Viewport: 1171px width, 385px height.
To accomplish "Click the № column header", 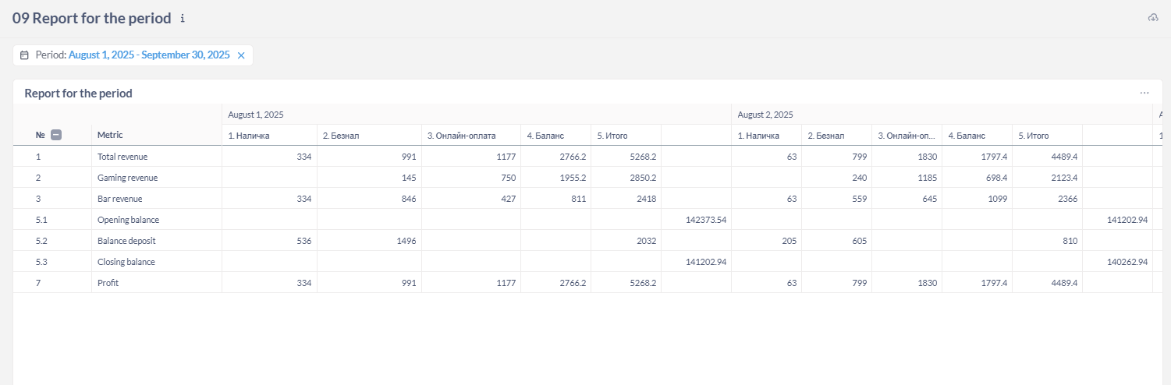I will point(40,135).
